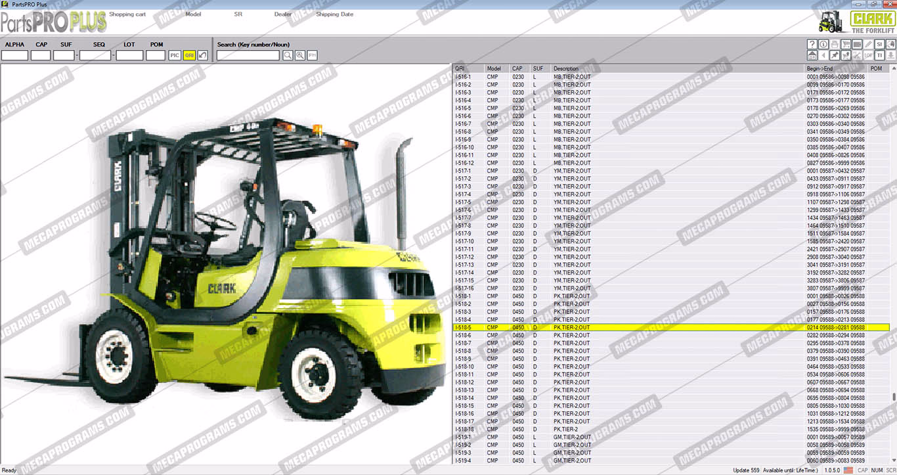Click the keyboard/table grid icon
Screen dimensions: 897x475
tap(857, 44)
